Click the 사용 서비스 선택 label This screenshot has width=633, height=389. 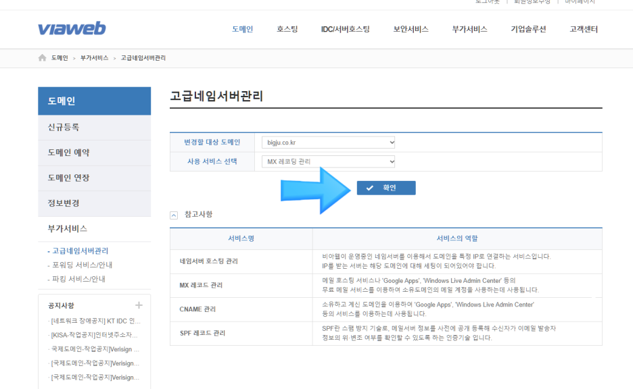[212, 161]
